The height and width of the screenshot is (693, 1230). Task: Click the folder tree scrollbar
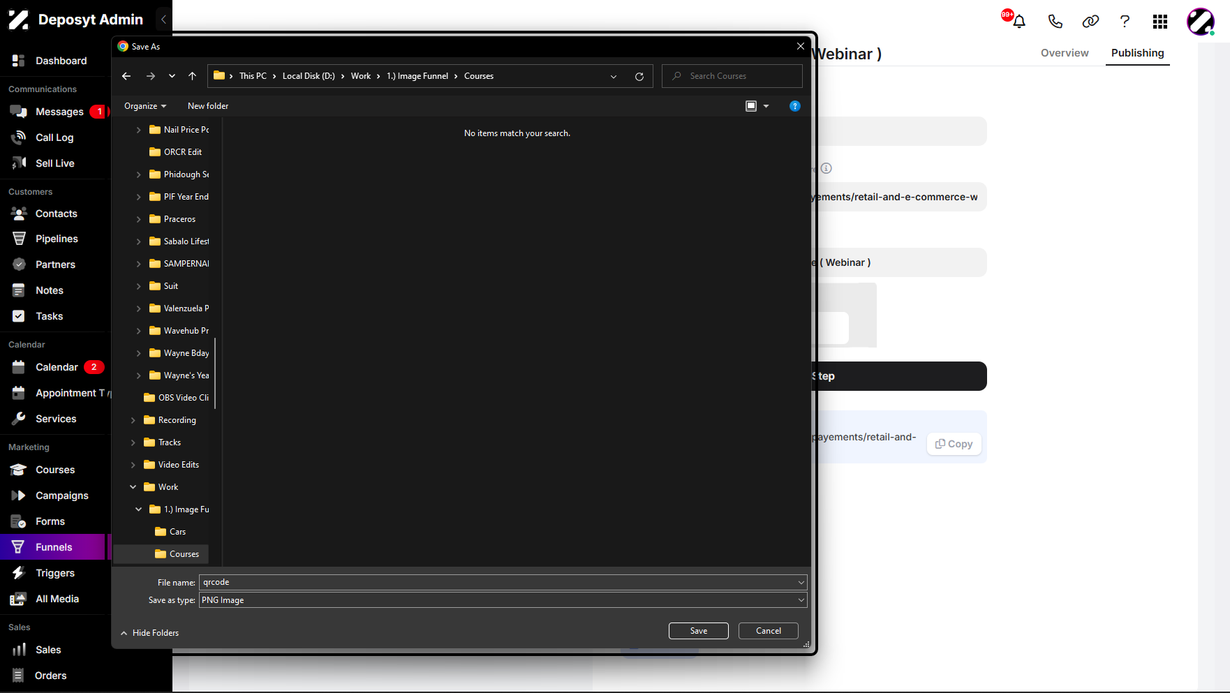pos(215,373)
